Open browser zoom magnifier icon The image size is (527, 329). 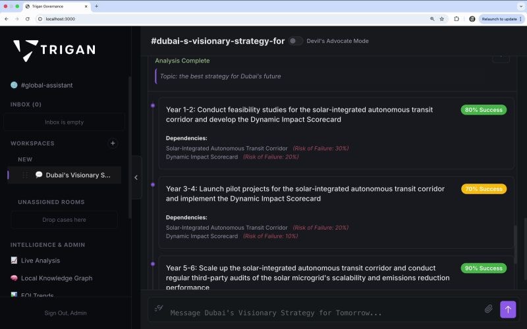(432, 19)
